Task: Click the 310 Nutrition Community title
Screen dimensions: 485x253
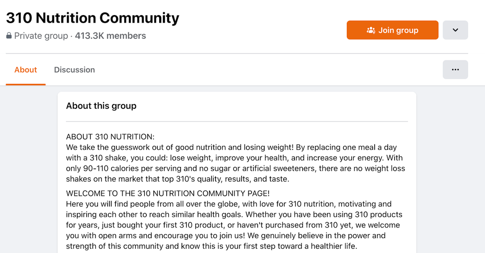Action: click(92, 18)
